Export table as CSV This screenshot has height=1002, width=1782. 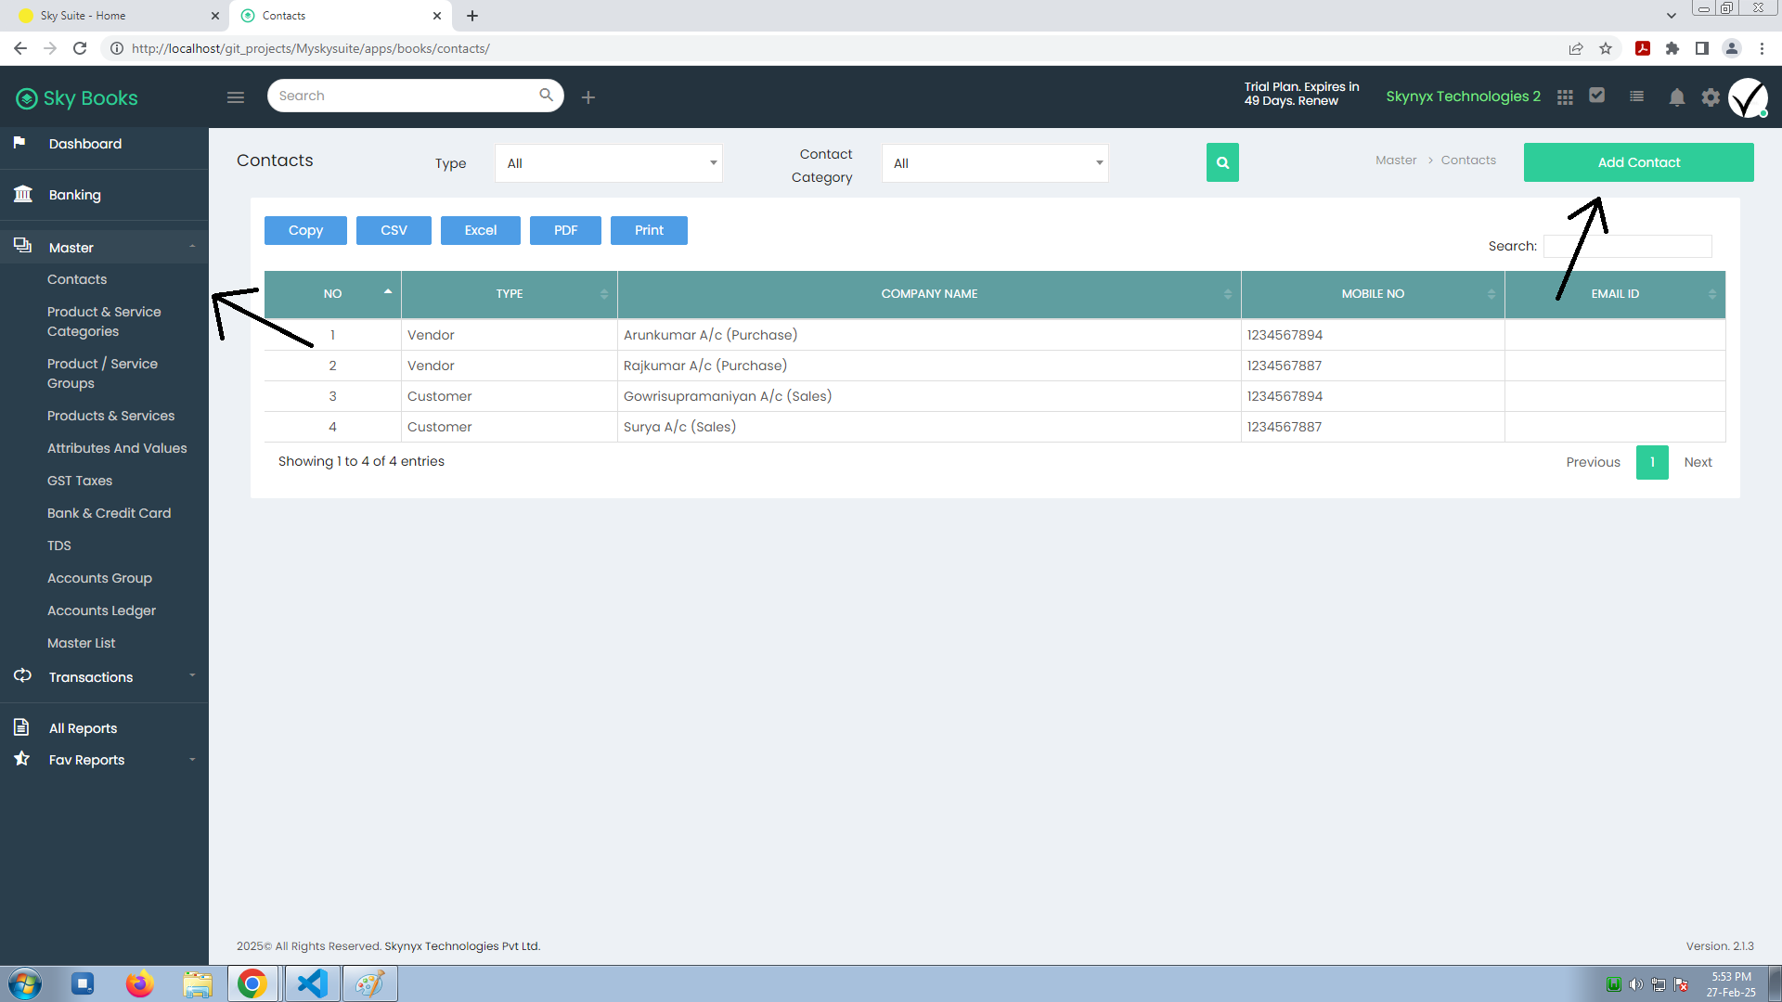click(394, 230)
